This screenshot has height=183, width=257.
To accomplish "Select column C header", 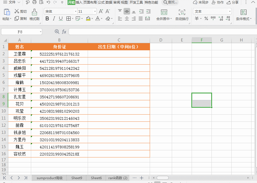I will click(x=119, y=40).
